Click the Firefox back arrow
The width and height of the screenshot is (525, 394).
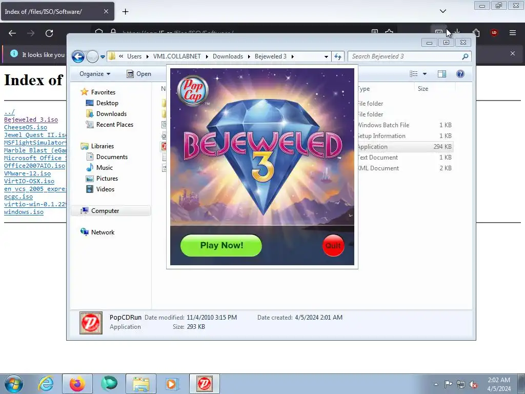pos(12,33)
